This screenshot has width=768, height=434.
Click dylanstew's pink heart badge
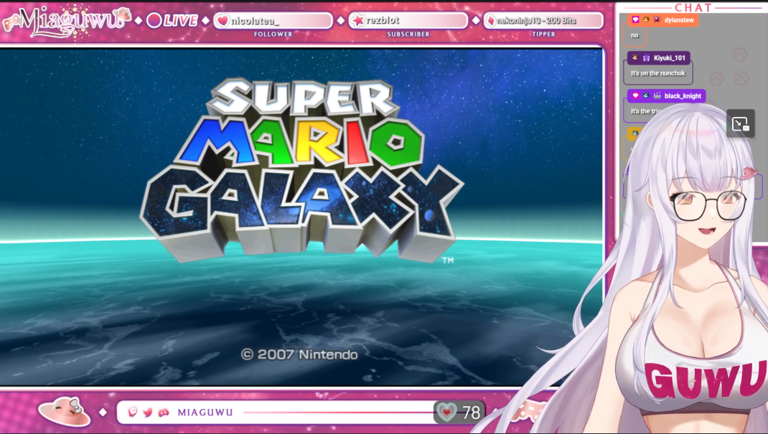coord(635,19)
